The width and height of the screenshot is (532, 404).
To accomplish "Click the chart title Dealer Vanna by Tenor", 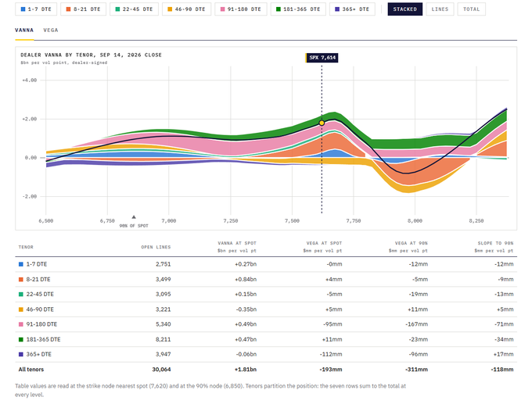I will coord(91,55).
